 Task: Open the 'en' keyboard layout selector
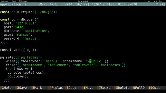[x=149, y=1]
